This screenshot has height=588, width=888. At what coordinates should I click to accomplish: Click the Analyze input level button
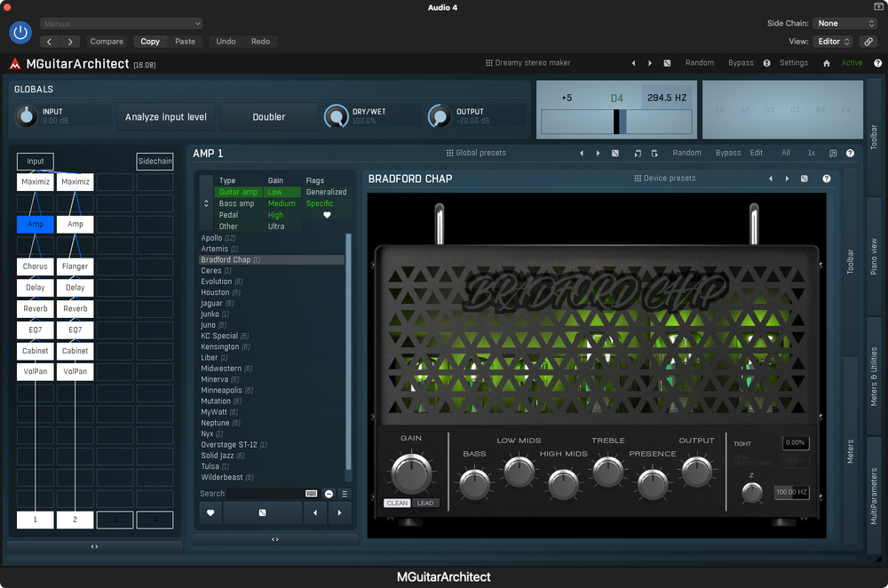click(x=166, y=117)
